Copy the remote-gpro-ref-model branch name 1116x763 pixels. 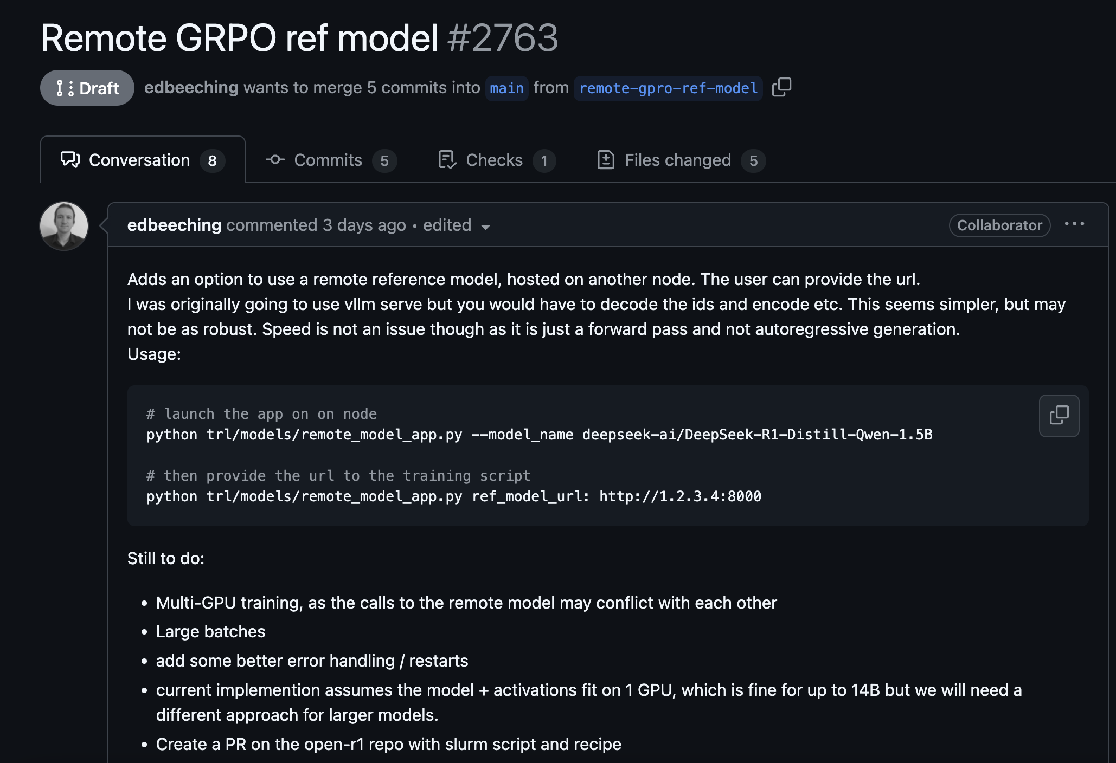(x=782, y=87)
